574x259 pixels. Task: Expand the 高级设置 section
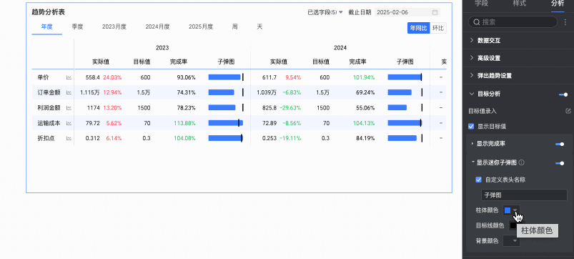coord(472,58)
